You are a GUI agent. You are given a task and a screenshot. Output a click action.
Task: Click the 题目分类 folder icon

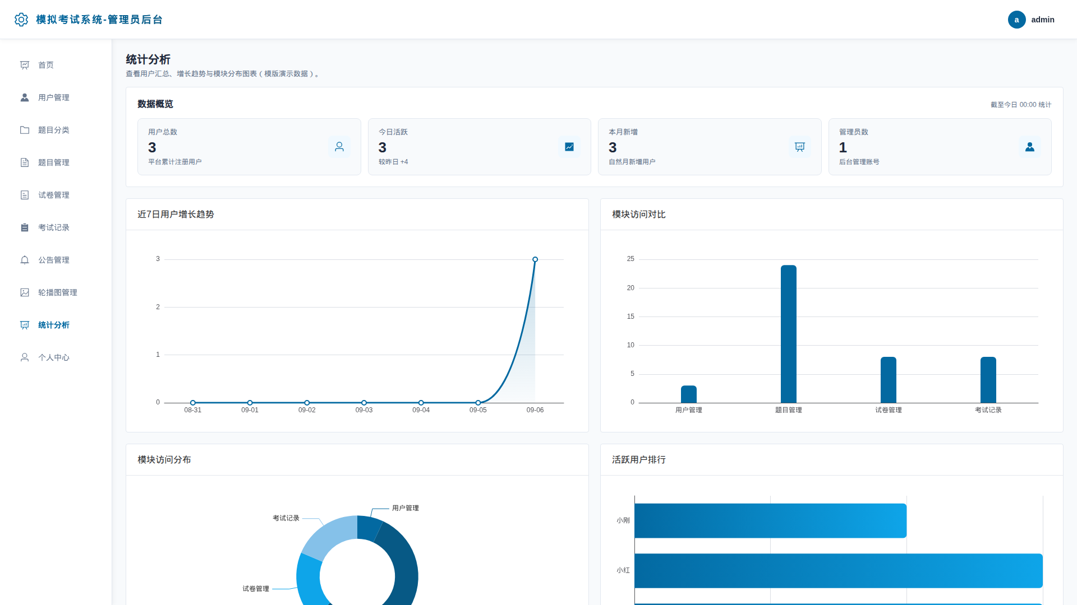25,130
